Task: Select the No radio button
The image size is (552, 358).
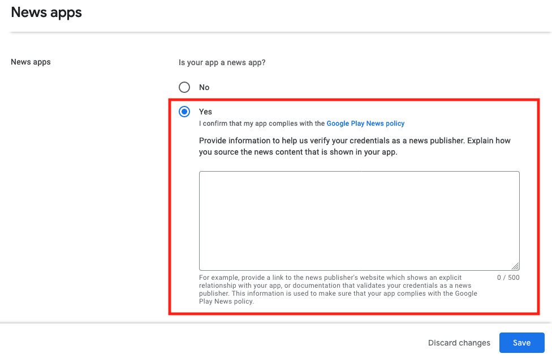Action: [x=184, y=87]
